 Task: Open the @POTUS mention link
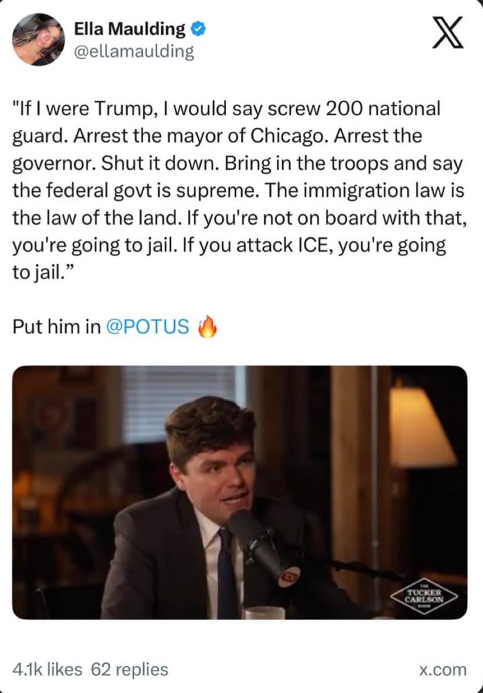[x=148, y=327]
